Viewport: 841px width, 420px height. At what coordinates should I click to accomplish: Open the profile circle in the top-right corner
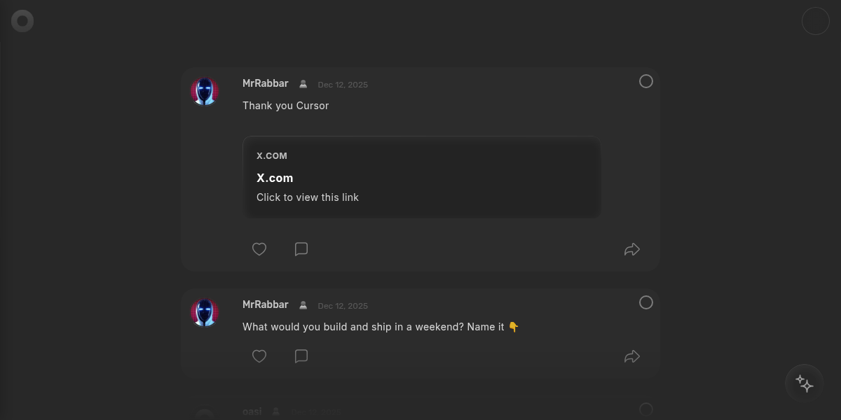tap(815, 20)
